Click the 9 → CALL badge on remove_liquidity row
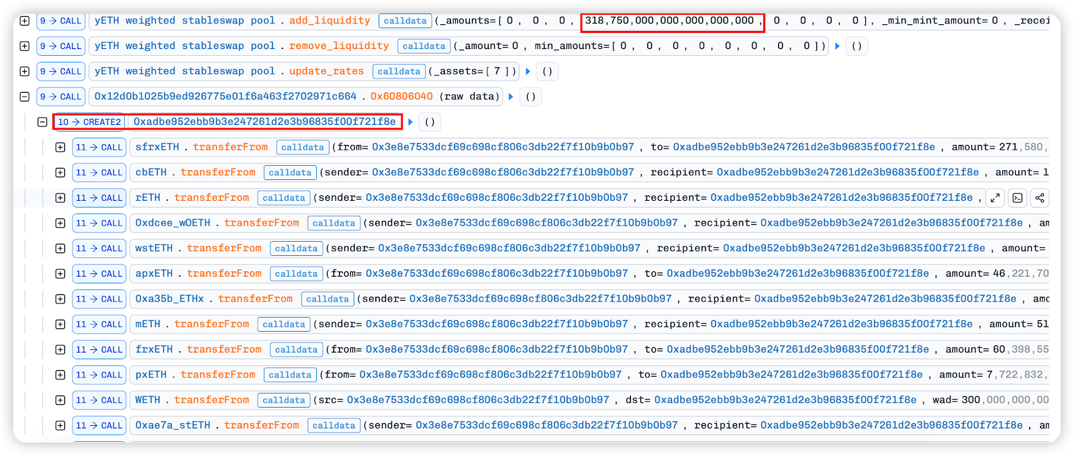Viewport: 1074px width, 456px height. point(60,46)
